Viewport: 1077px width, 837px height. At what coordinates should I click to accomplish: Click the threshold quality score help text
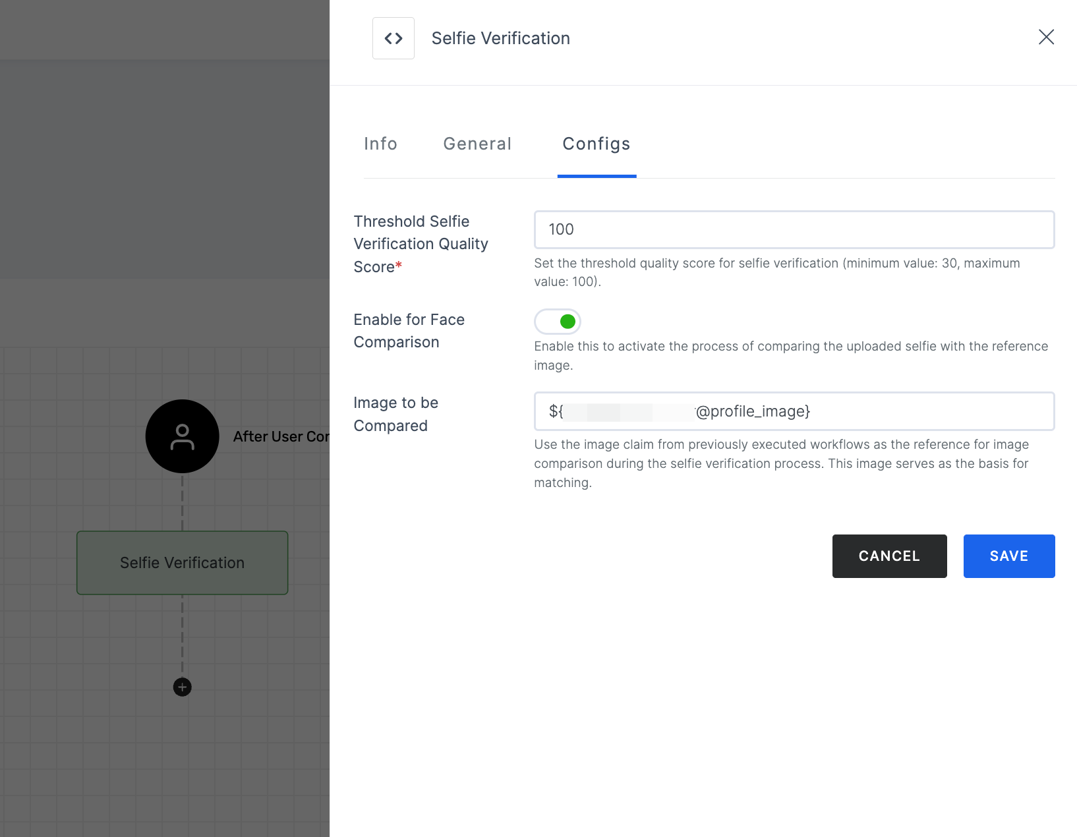click(777, 272)
